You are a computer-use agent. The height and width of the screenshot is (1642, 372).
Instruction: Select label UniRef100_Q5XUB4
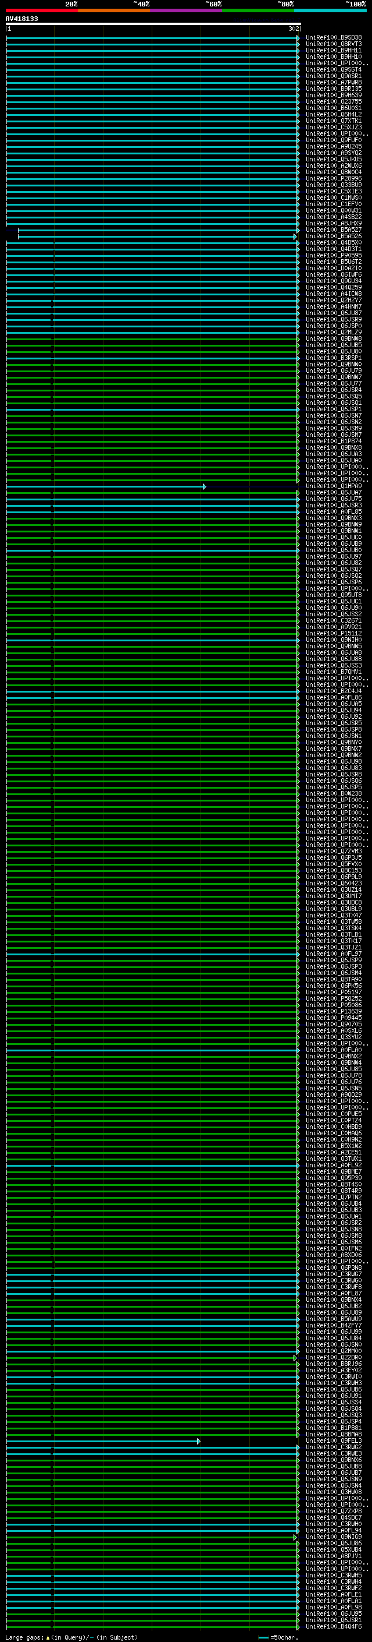click(333, 1549)
